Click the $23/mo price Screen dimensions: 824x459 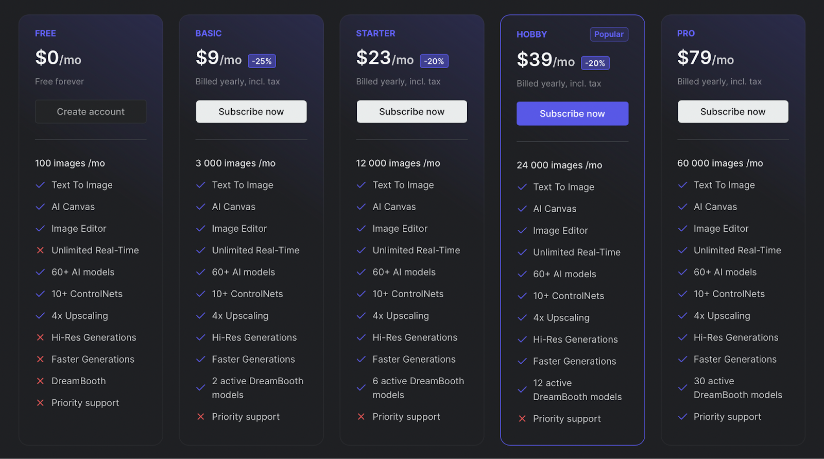tap(385, 58)
